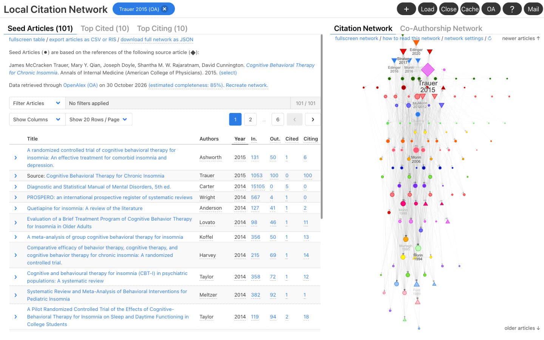Sort table by Authors column
The image size is (544, 340).
[209, 139]
